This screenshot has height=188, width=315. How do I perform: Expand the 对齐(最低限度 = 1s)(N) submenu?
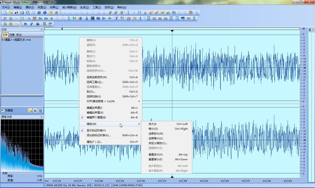pyautogui.click(x=111, y=102)
